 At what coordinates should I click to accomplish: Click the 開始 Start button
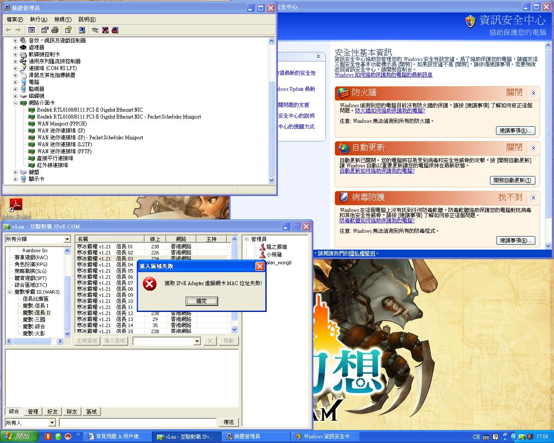tap(19, 437)
